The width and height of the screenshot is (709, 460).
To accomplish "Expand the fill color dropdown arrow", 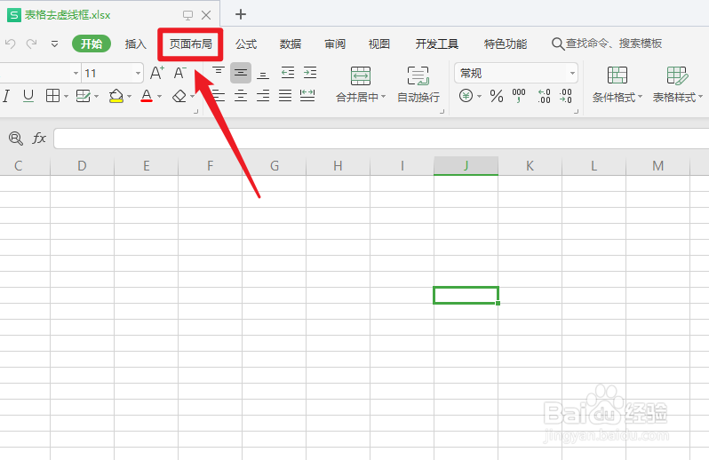I will (x=130, y=96).
